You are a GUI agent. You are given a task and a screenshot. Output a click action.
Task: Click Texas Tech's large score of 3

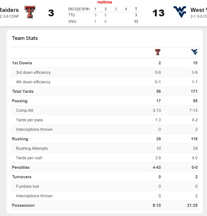pos(51,13)
